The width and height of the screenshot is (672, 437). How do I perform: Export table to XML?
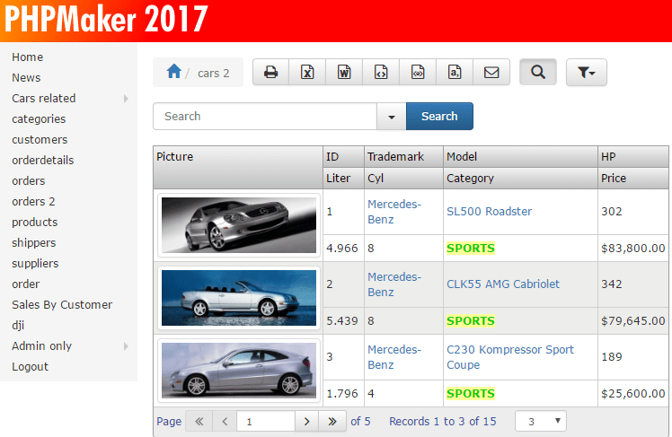coord(418,73)
